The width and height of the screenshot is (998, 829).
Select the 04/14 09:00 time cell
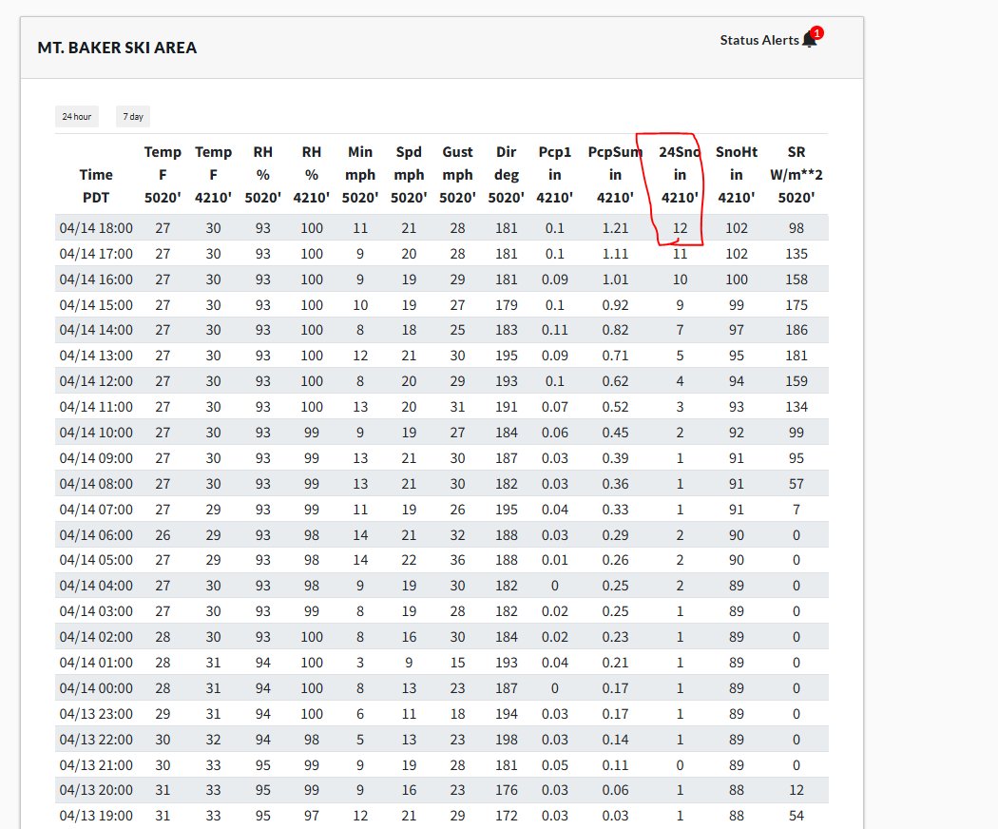[96, 458]
